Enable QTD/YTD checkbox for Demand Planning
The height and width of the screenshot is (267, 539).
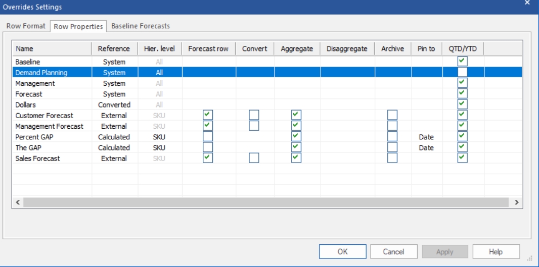[462, 72]
